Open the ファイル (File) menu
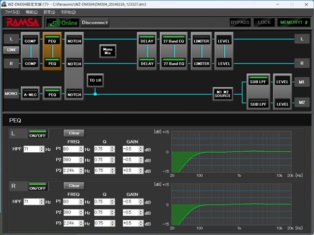 (12, 11)
